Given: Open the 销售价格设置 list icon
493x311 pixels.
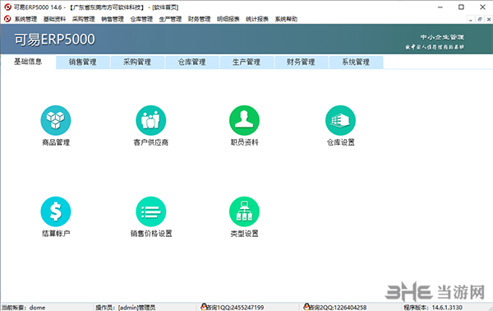Looking at the screenshot, I should 151,211.
